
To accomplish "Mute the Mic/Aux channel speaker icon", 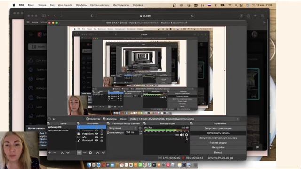I will coord(182,135).
